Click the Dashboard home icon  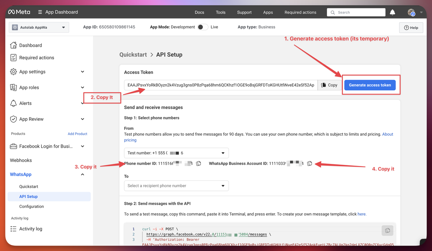tap(13, 45)
